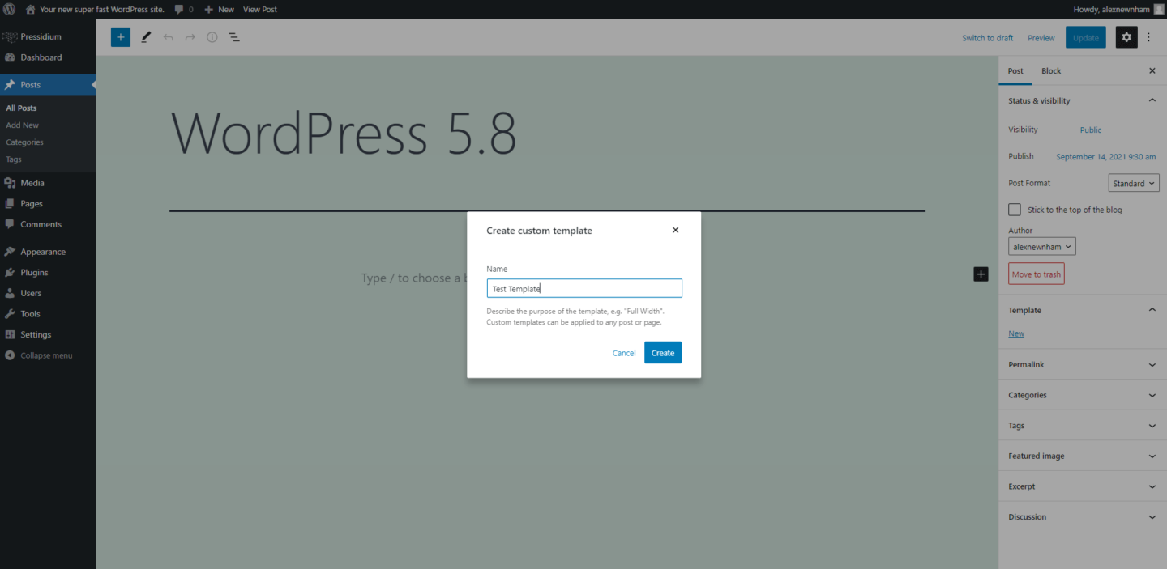Click the Tools wrench icon
1167x569 pixels.
(x=10, y=314)
